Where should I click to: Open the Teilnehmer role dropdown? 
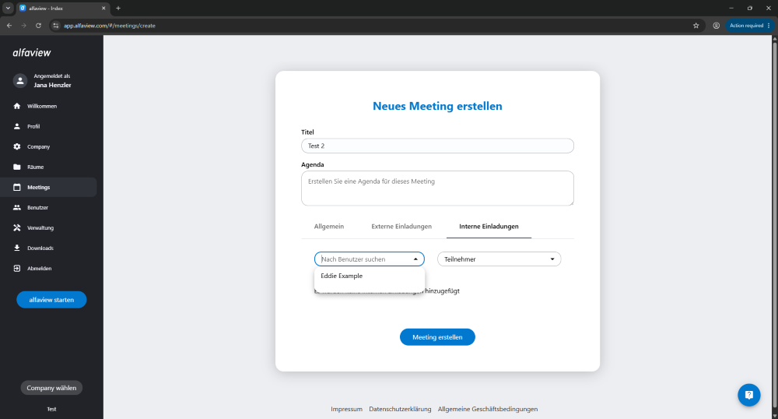[499, 259]
